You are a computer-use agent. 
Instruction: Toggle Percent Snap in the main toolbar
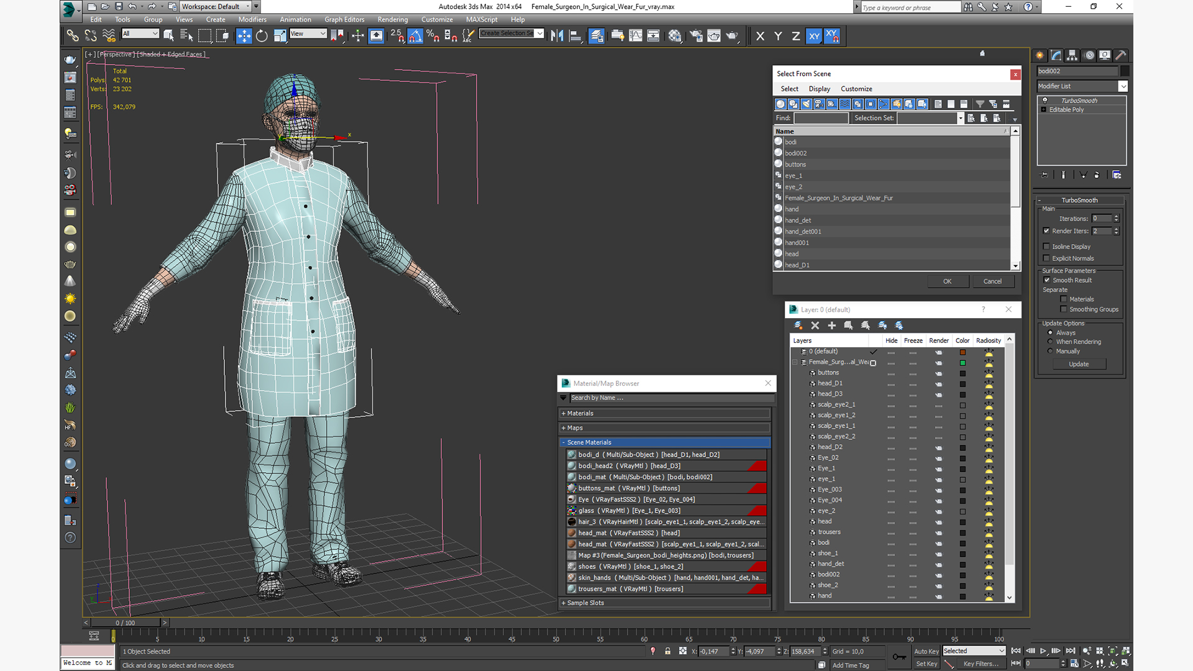[433, 36]
